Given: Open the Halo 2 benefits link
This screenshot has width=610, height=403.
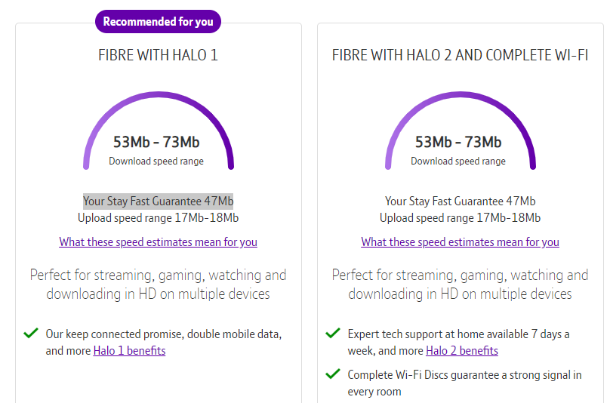Looking at the screenshot, I should pyautogui.click(x=461, y=351).
